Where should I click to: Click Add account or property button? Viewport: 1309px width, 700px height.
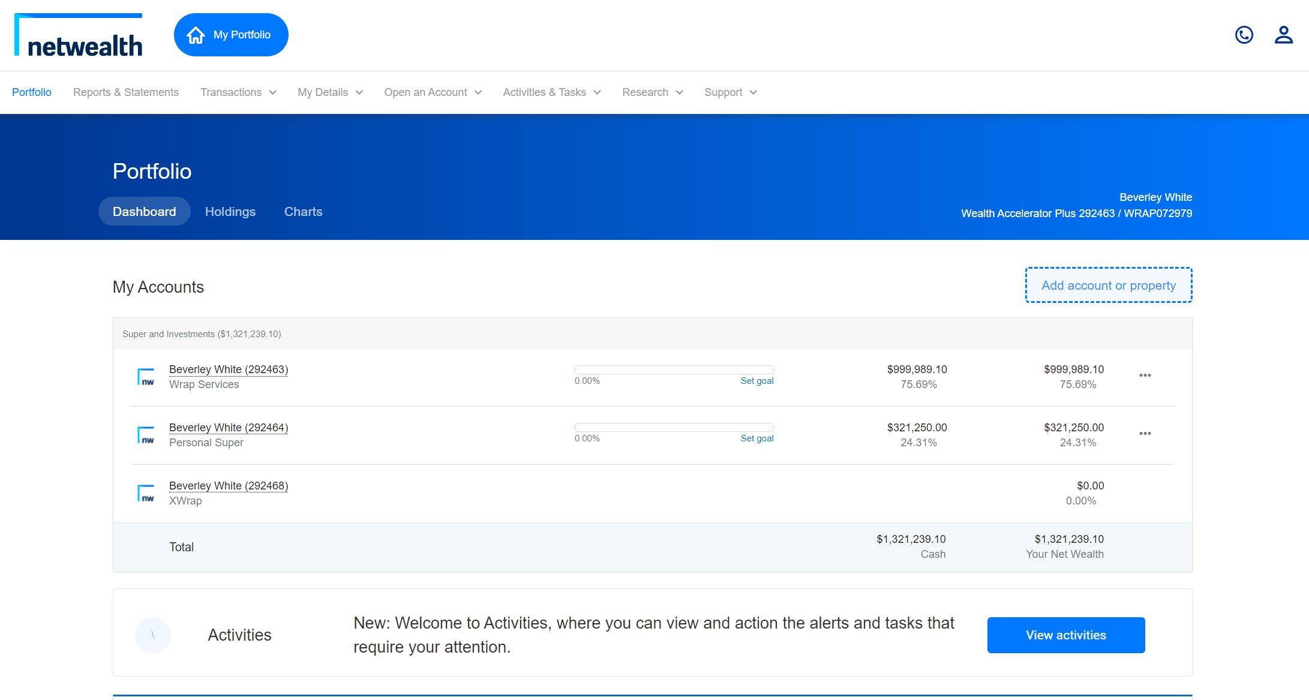click(1108, 286)
